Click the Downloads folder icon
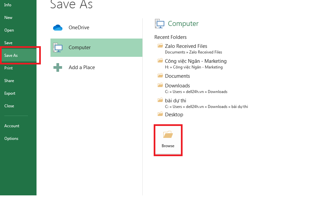 pyautogui.click(x=160, y=85)
